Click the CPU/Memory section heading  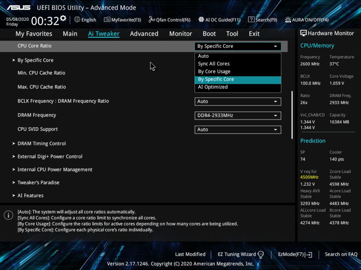coord(317,46)
